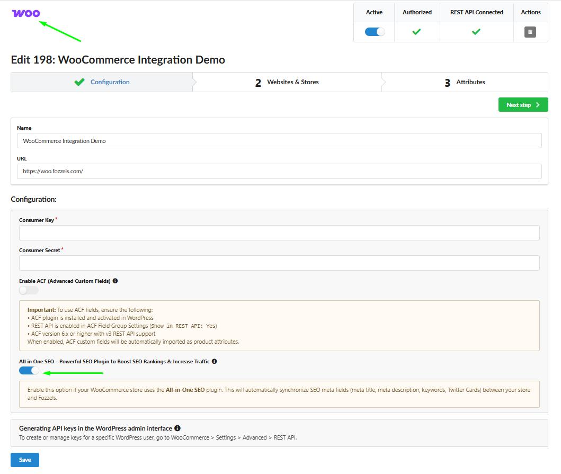The image size is (561, 474).
Task: Click into the URL input field
Action: pos(279,172)
